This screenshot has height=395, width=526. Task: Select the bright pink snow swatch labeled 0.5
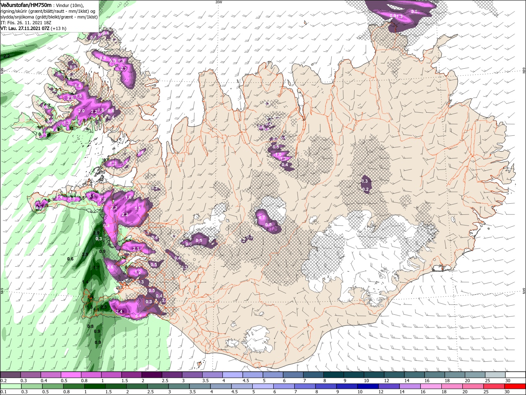click(x=71, y=375)
